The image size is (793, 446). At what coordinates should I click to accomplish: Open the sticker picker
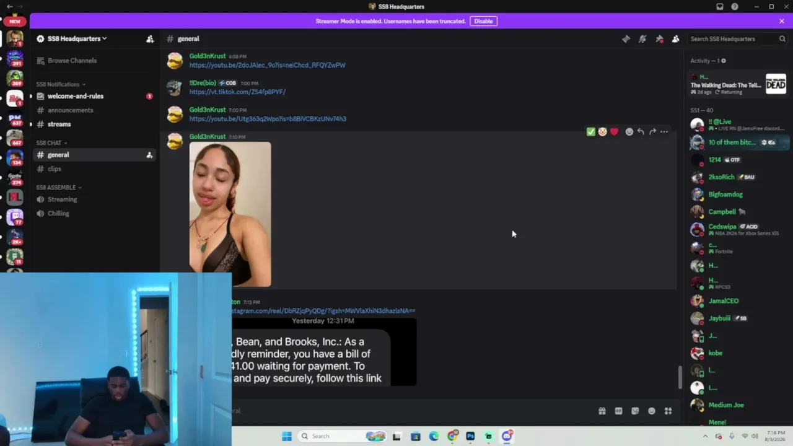[x=635, y=411]
